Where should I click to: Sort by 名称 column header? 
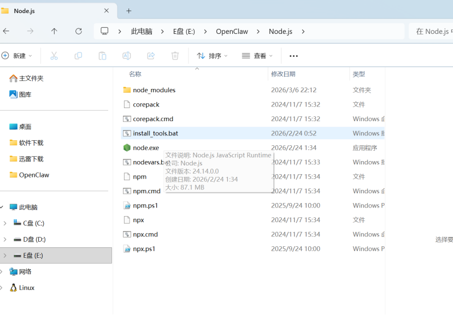135,74
